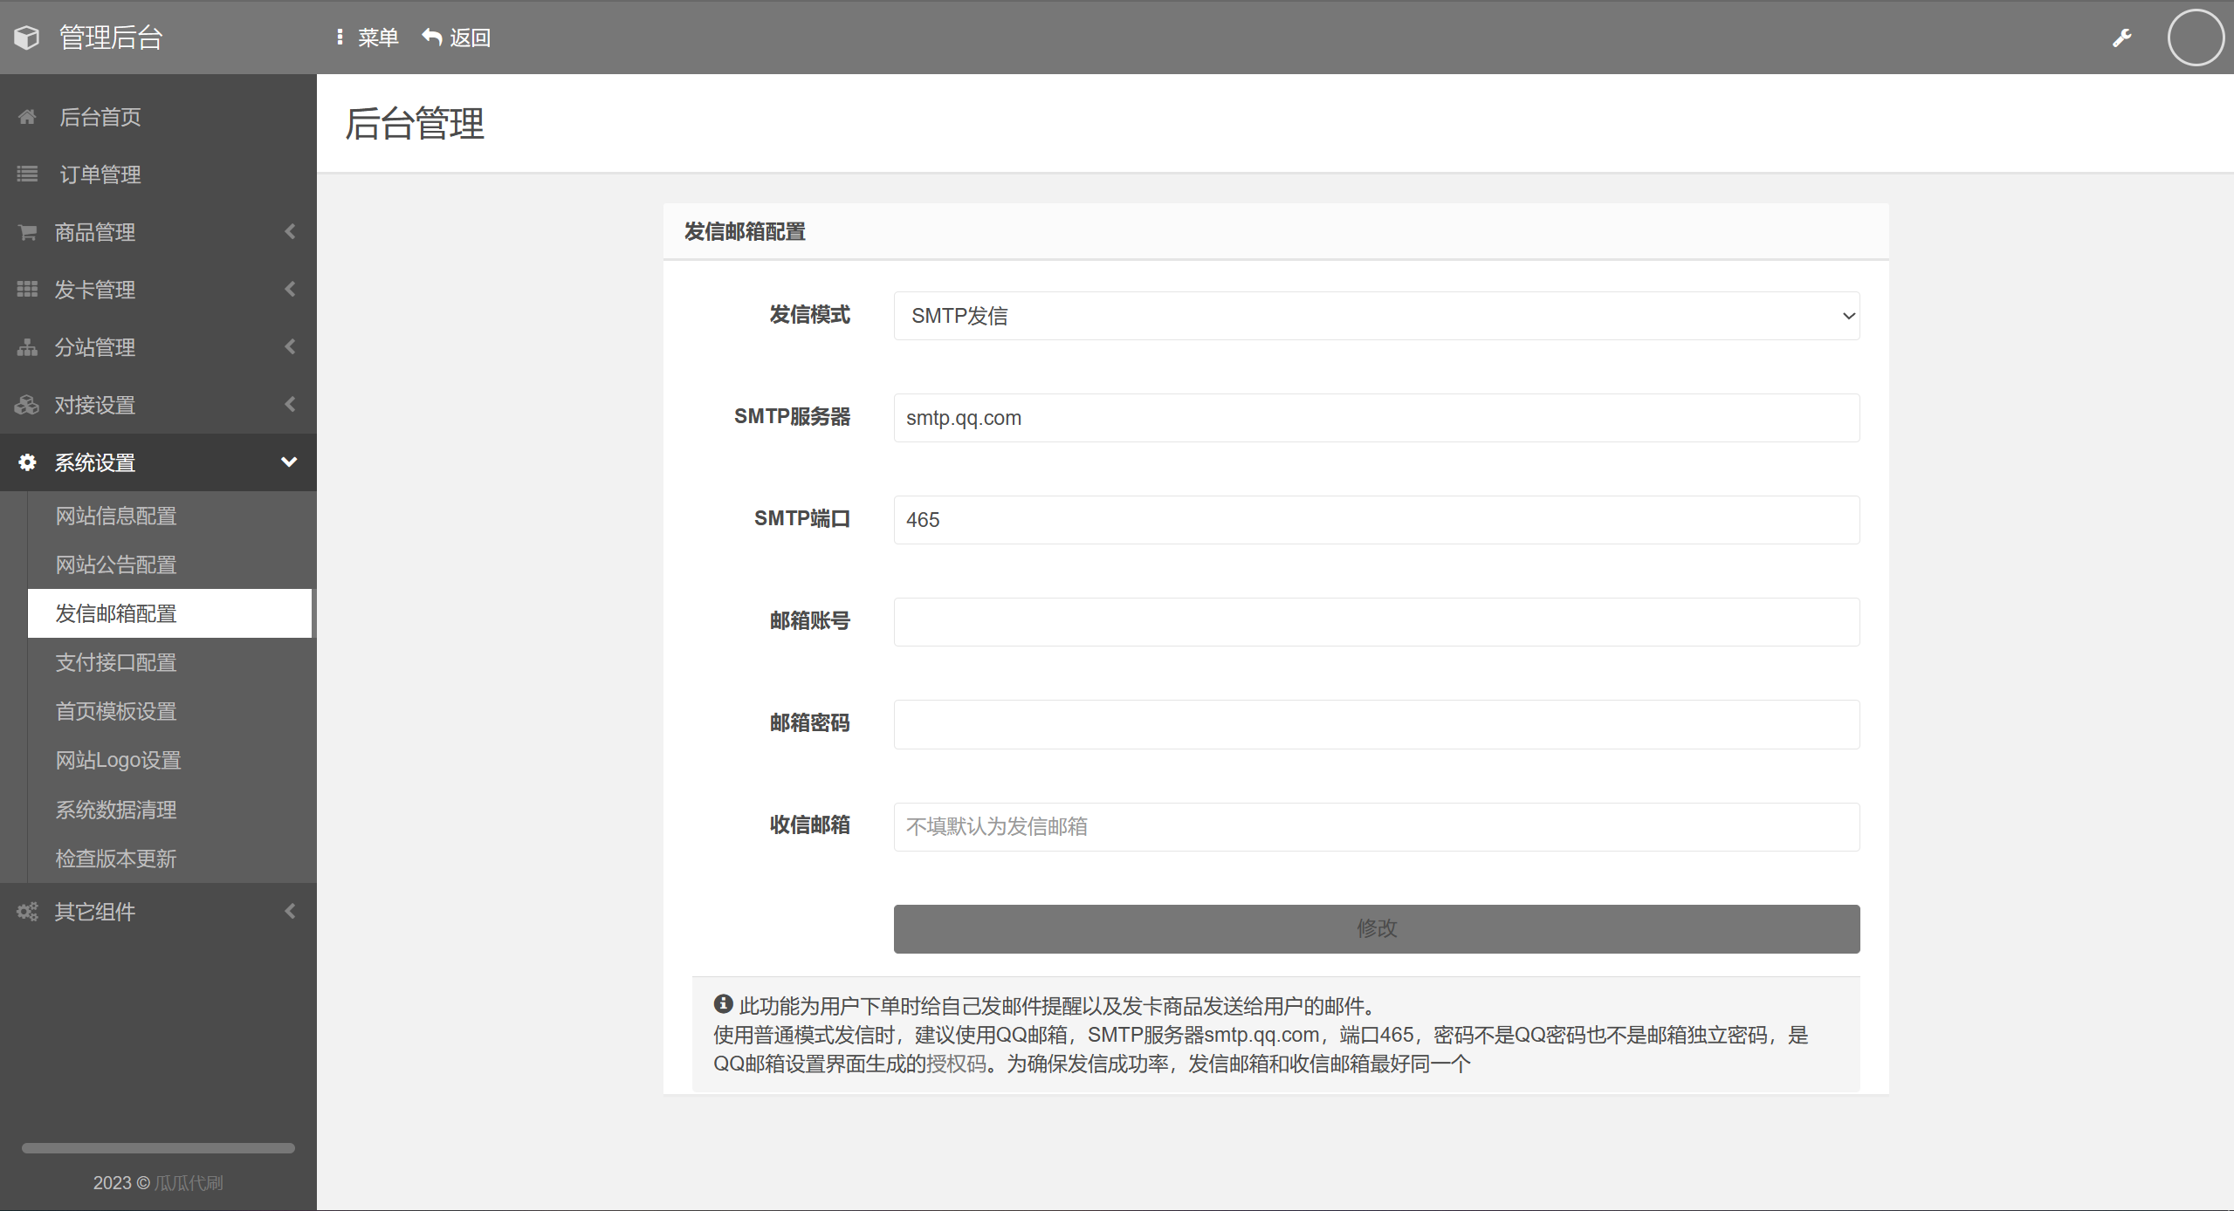Open the 菜单 toggle in header
The height and width of the screenshot is (1211, 2234).
click(368, 38)
